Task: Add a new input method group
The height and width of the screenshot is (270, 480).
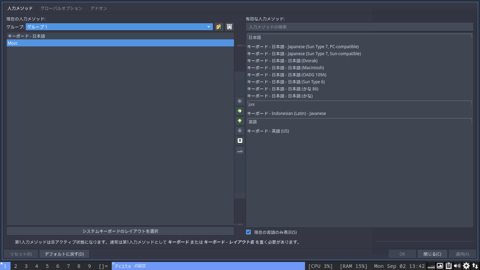Action: click(x=219, y=27)
